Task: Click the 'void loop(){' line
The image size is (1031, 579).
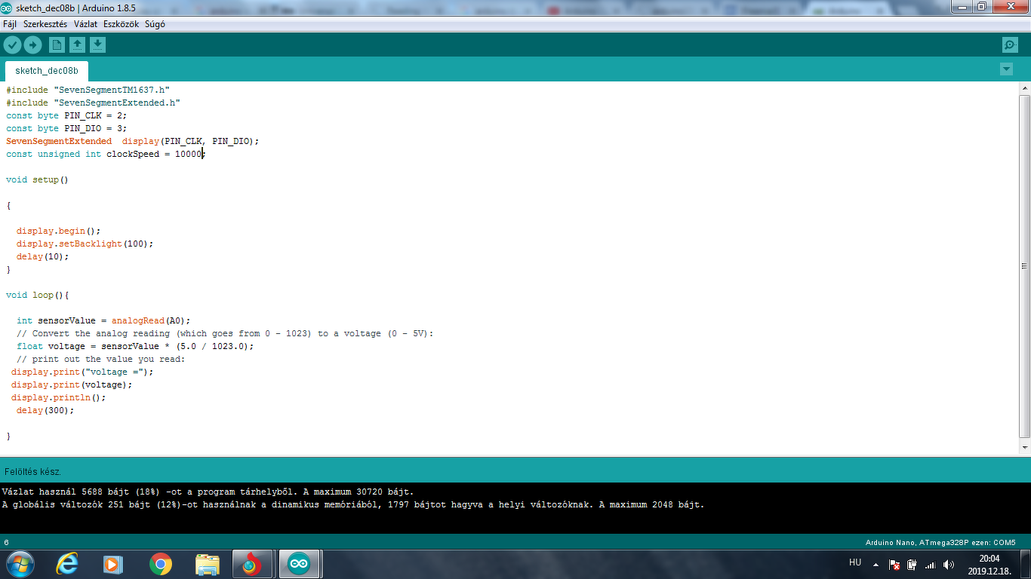Action: tap(37, 295)
